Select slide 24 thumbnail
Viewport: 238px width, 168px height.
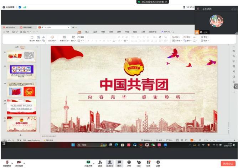[21, 107]
